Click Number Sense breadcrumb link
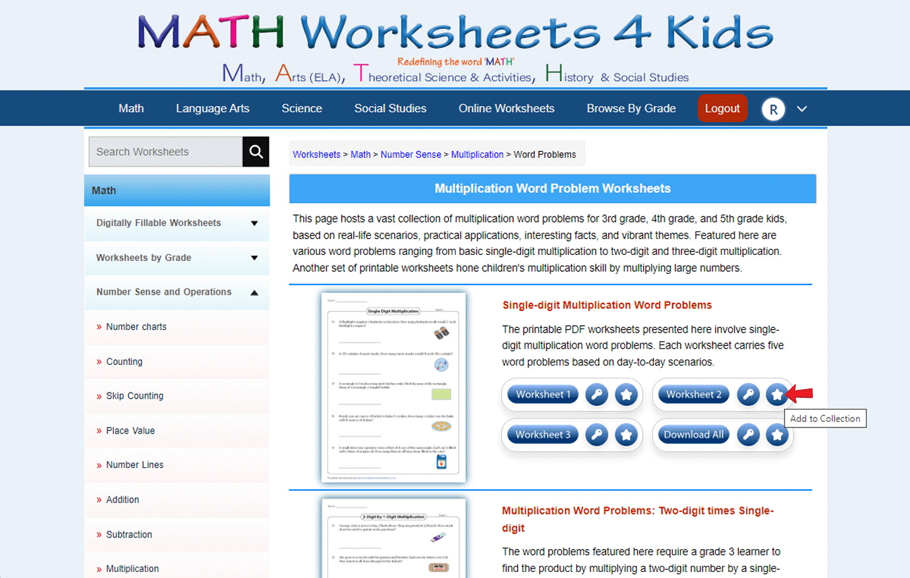 (x=411, y=154)
